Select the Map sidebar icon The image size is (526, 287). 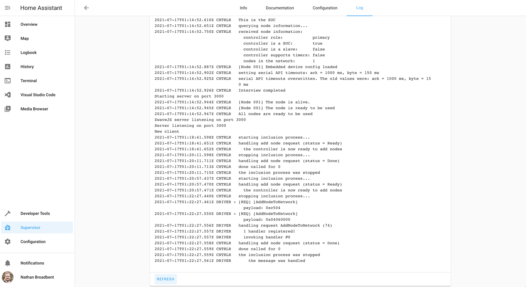pyautogui.click(x=8, y=38)
